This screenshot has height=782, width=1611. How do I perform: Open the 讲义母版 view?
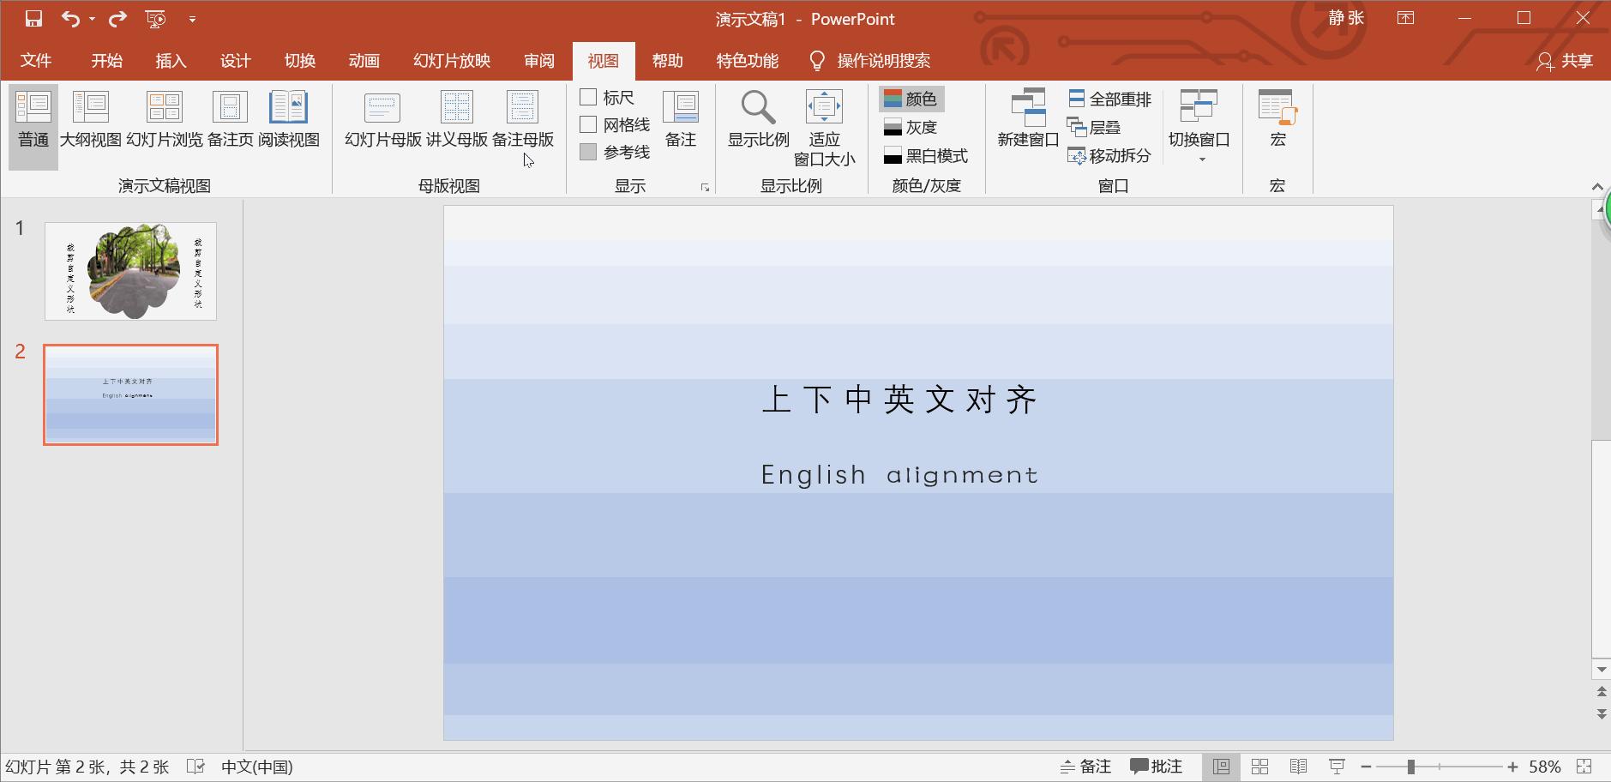456,118
